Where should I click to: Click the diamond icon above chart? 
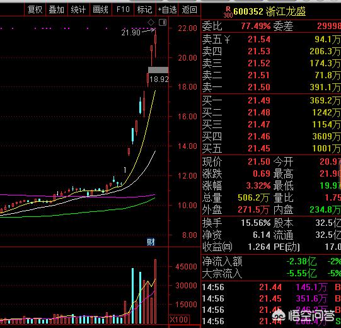[151, 23]
